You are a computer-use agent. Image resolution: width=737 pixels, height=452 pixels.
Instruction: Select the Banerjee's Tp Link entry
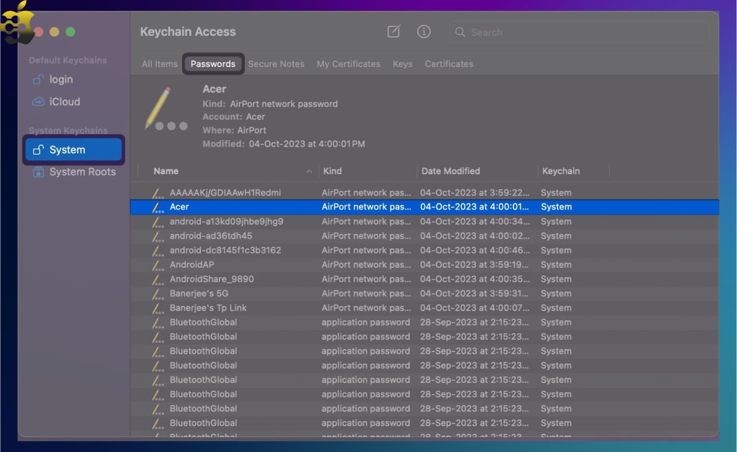tap(424, 308)
